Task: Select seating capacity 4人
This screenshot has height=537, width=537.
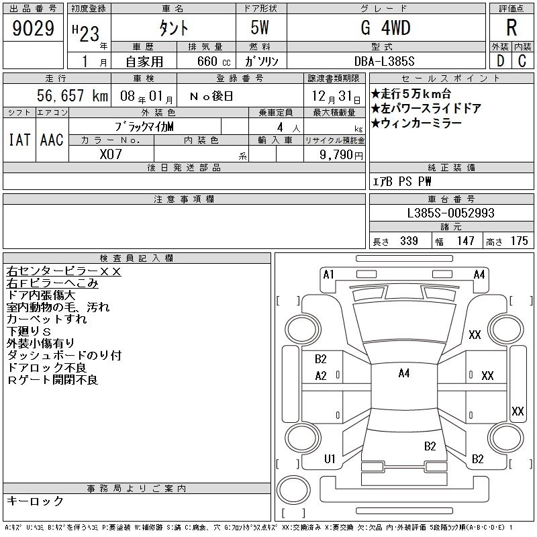Action: tap(288, 128)
